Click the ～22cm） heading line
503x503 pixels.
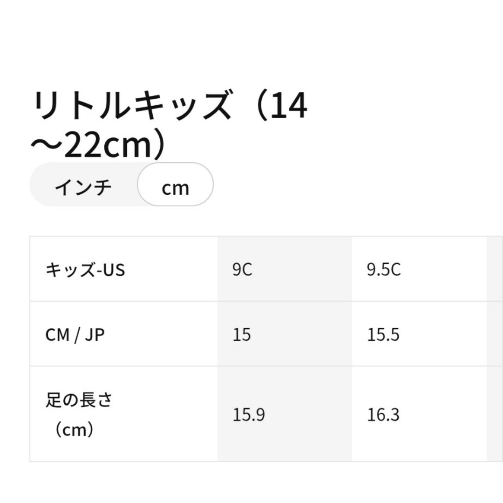point(98,144)
